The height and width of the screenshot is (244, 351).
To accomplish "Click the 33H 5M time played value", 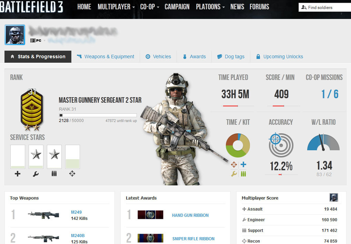I will coord(235,94).
